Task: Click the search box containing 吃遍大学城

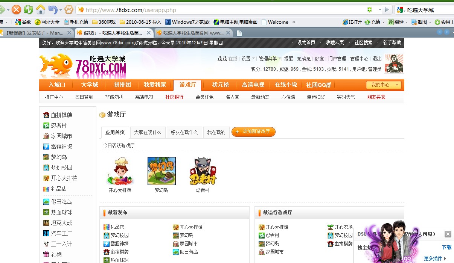Action: click(430, 10)
